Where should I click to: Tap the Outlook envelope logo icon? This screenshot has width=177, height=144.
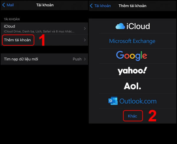(x=113, y=101)
